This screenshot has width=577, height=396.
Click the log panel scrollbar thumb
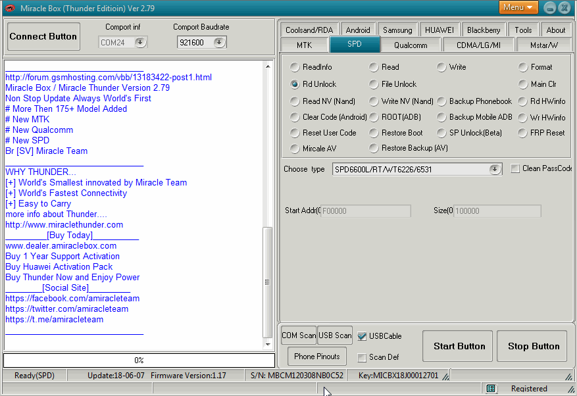268,282
